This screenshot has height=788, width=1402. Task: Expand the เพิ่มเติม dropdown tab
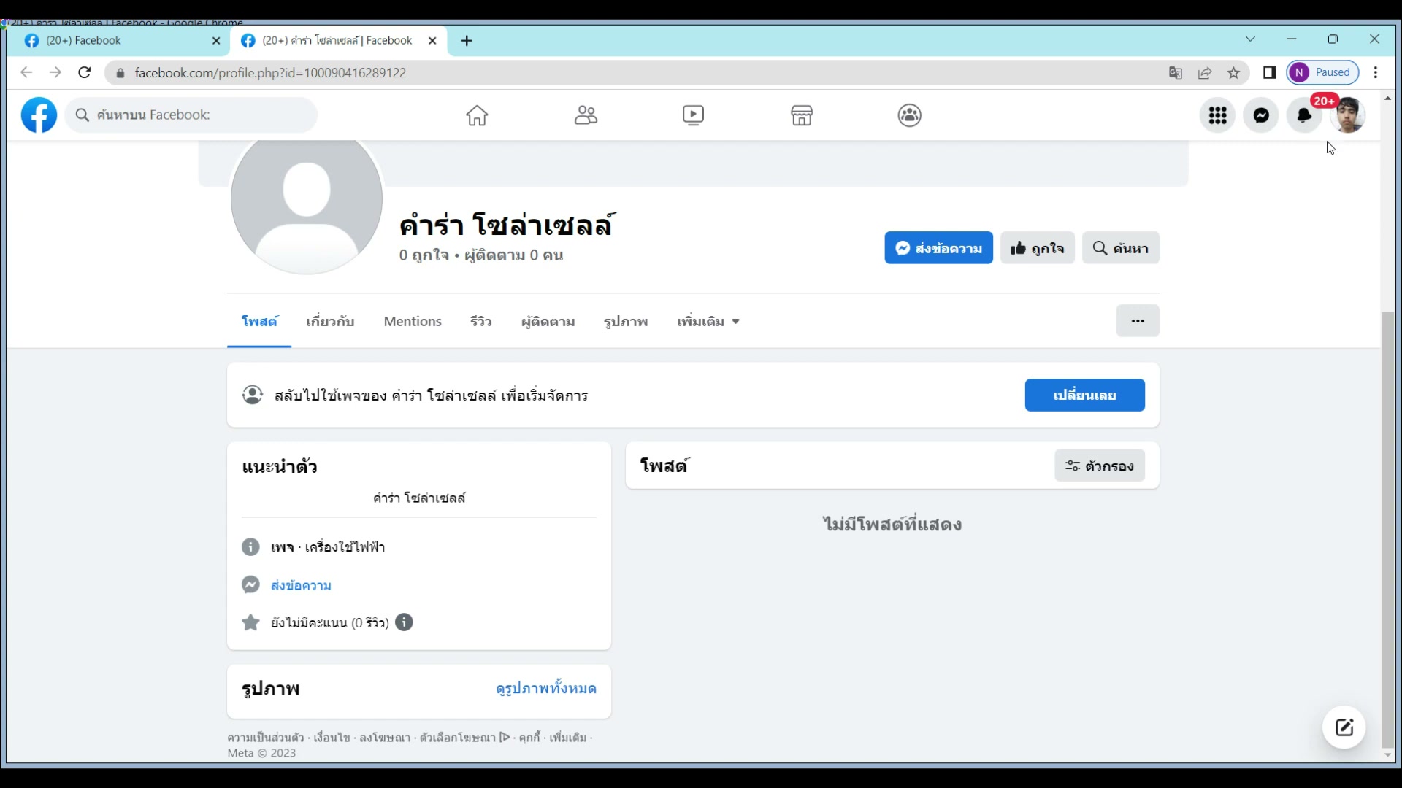tap(708, 322)
